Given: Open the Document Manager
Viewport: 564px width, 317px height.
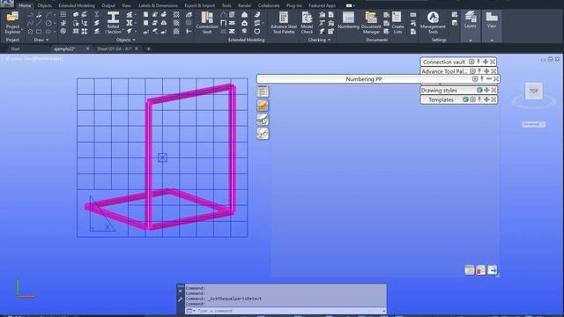Looking at the screenshot, I should [x=371, y=23].
